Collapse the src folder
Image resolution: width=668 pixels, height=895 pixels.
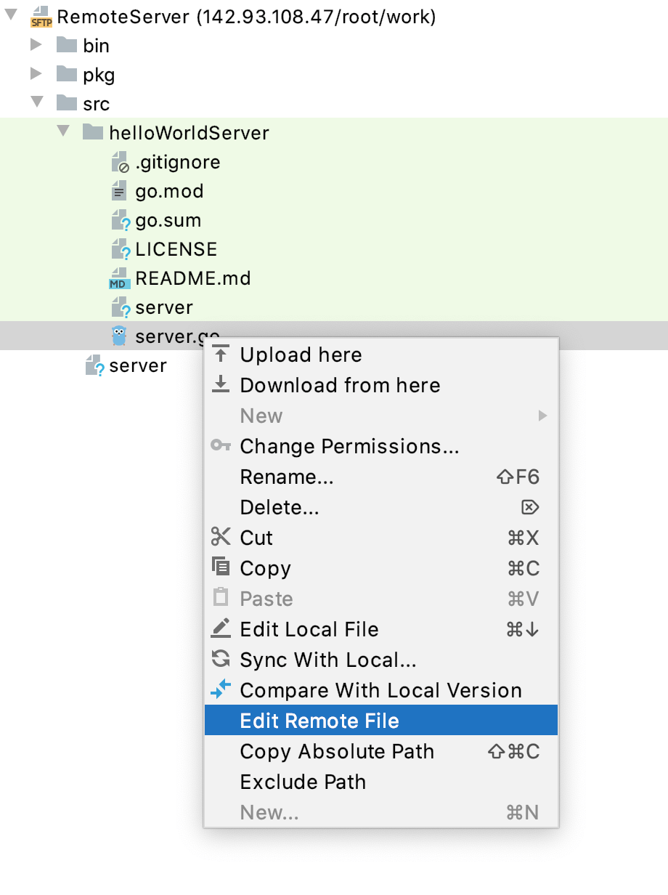[x=37, y=103]
